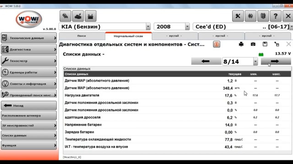
Task: Expand Советы и информация menu
Action: coord(29,84)
